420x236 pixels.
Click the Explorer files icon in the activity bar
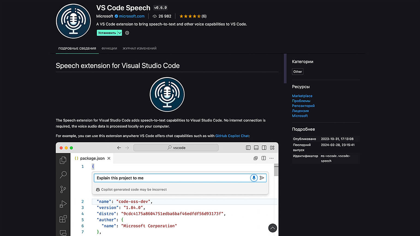(63, 160)
